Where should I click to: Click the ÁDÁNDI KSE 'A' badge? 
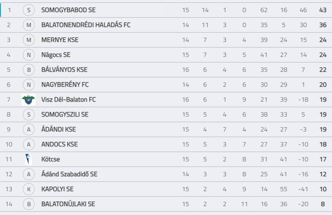[29, 129]
